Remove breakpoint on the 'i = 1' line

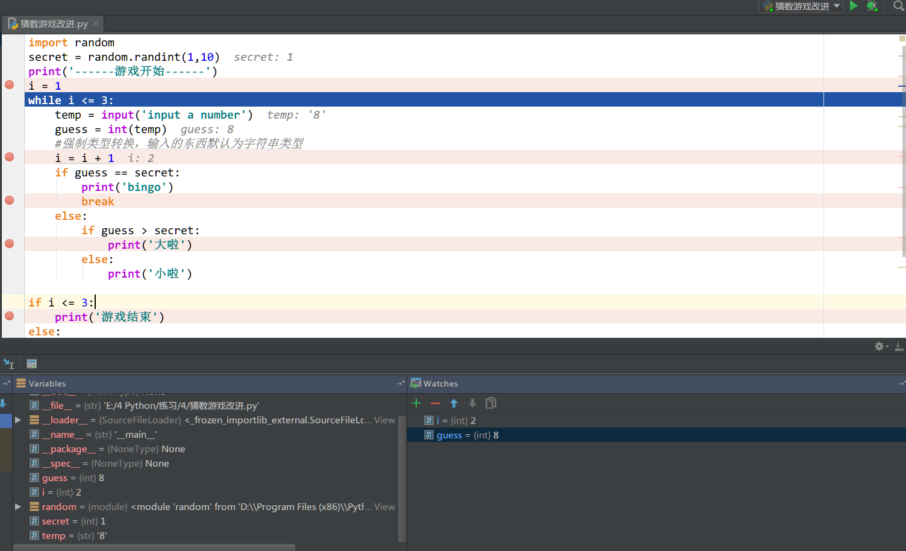tap(10, 85)
